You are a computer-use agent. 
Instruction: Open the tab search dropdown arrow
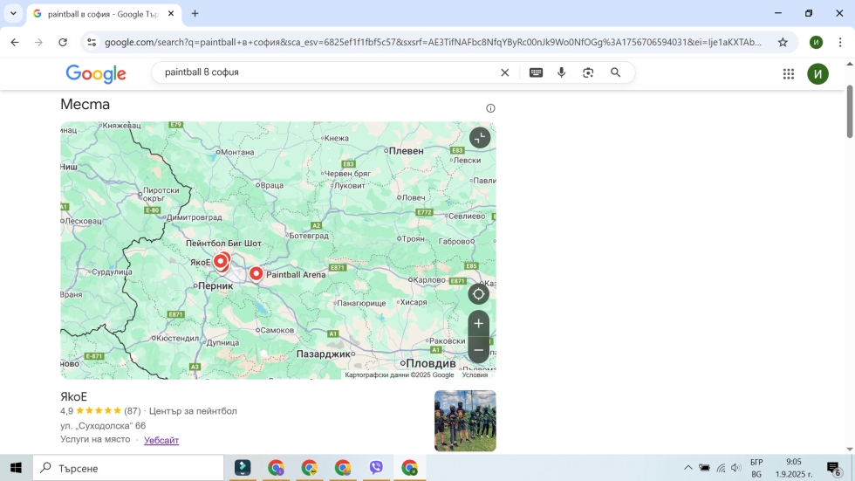[13, 14]
